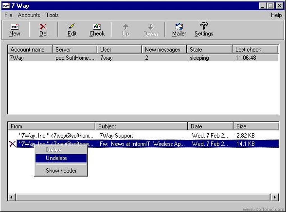Screen dimensions: 286x212
Task: Click the greyed Delete context menu entry
Action: click(61, 150)
